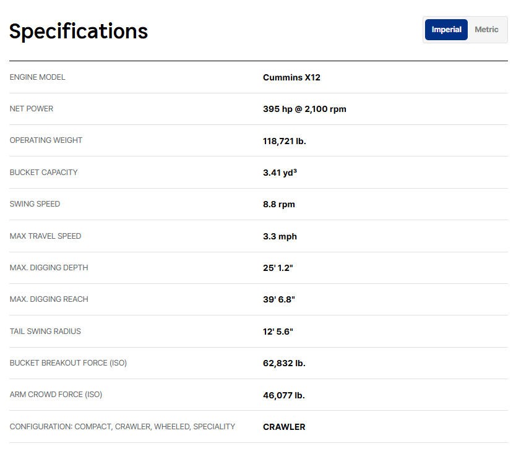Click the Swing Speed value 8.8 rpm

coord(278,204)
